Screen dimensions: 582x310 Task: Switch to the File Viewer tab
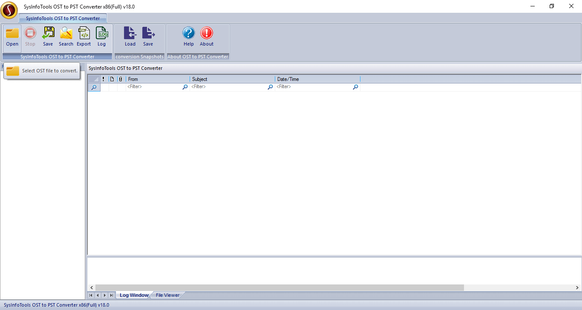tap(167, 295)
